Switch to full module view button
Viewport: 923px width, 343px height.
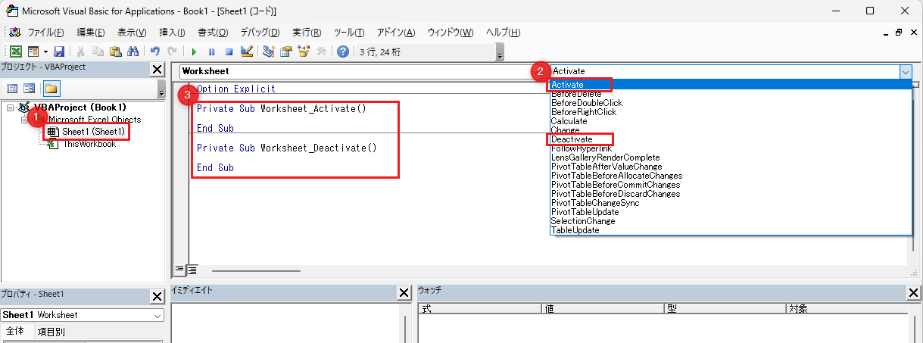(x=192, y=269)
